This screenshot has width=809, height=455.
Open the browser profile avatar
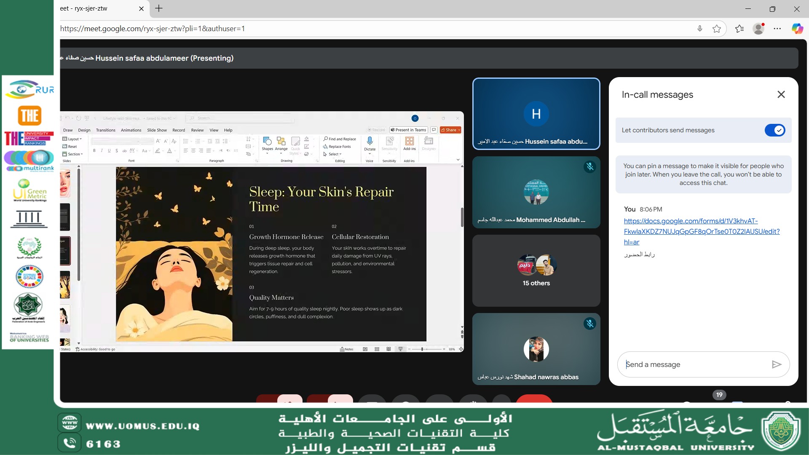click(x=758, y=29)
